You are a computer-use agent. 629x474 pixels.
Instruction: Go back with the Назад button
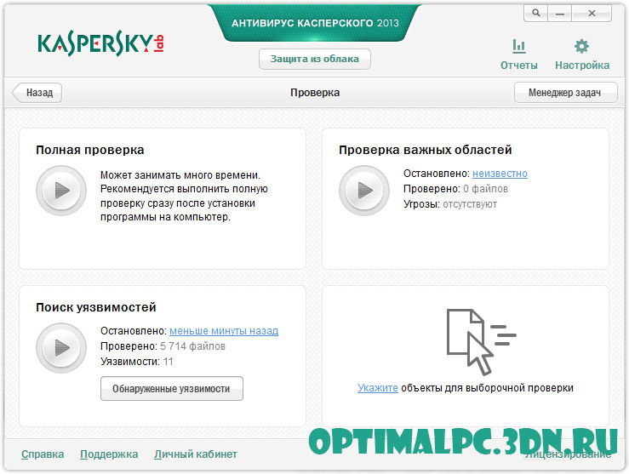coord(37,93)
